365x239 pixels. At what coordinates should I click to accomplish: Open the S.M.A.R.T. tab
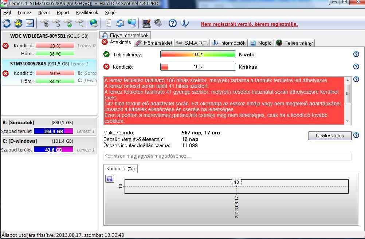[x=192, y=43]
